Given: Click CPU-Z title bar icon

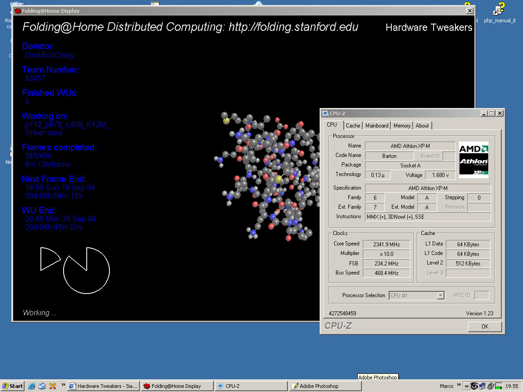Looking at the screenshot, I should 325,113.
